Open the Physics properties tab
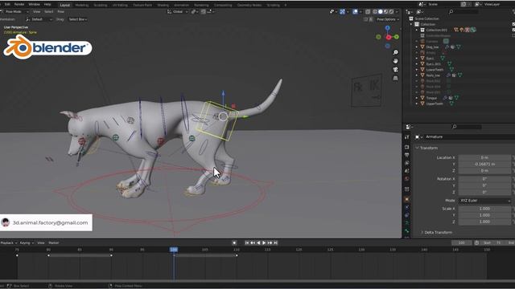 coord(407,207)
